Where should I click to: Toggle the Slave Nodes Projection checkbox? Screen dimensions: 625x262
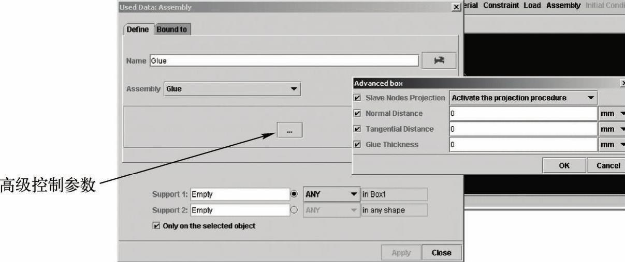click(x=357, y=98)
